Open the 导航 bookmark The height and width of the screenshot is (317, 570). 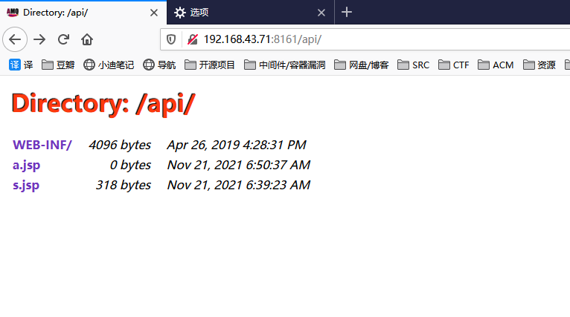coord(159,65)
